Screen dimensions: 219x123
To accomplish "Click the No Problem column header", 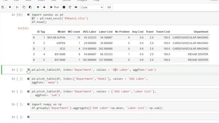I will tap(122, 32).
